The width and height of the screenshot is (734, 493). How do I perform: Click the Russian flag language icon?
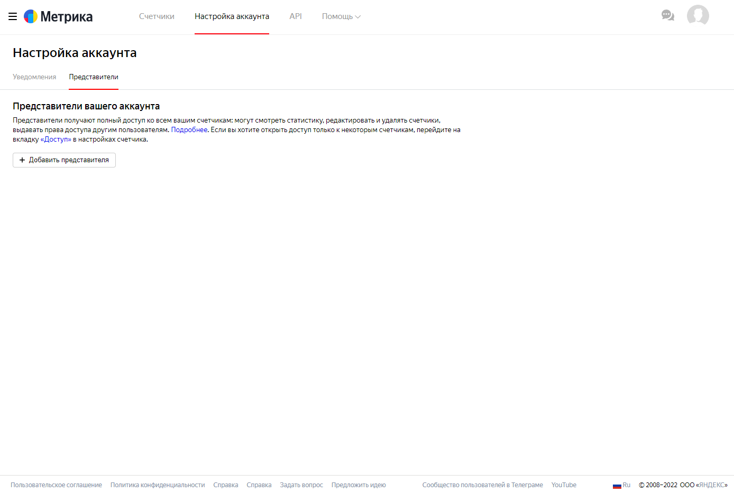[x=617, y=485]
